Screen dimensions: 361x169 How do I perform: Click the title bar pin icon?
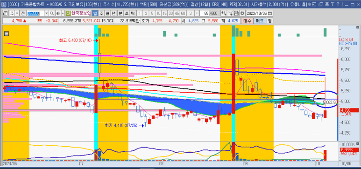coord(327,4)
